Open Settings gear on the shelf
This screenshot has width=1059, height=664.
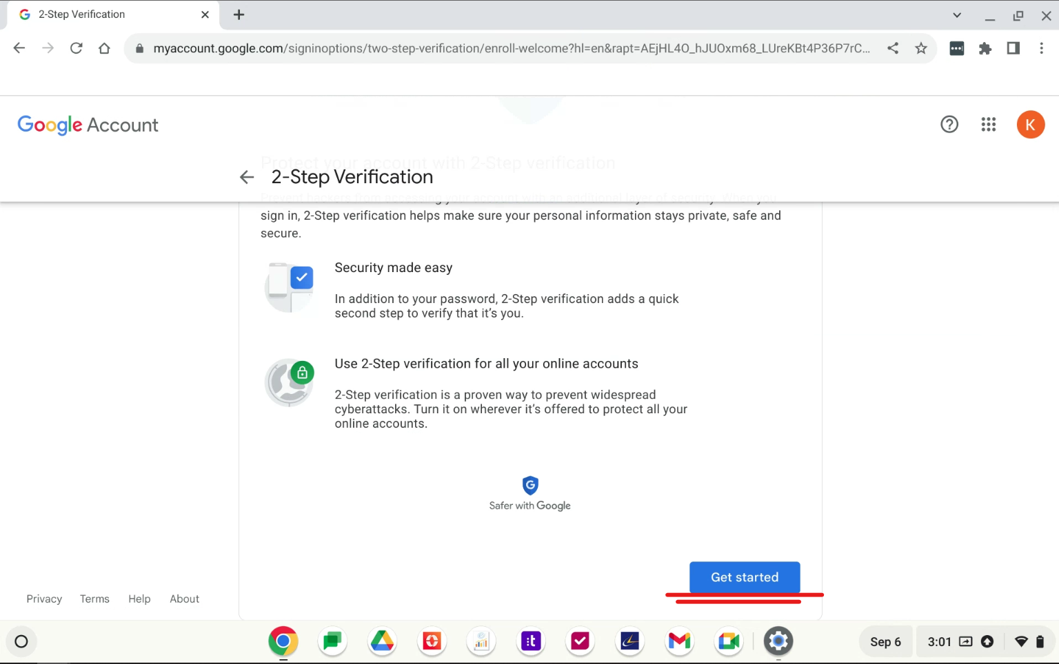click(x=778, y=642)
